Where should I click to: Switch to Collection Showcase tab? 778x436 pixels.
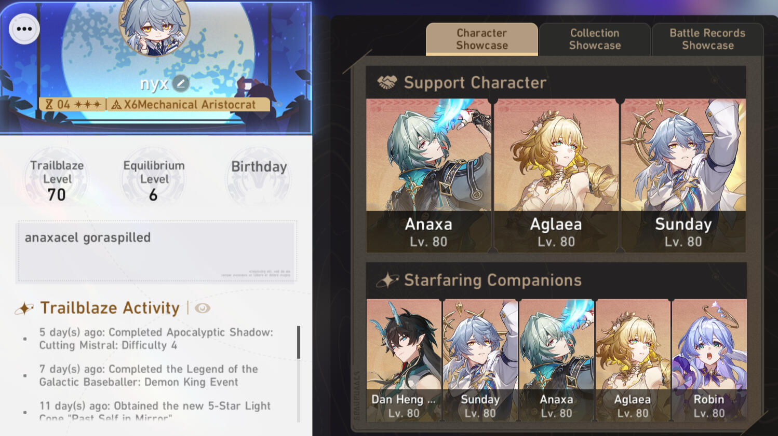click(595, 39)
